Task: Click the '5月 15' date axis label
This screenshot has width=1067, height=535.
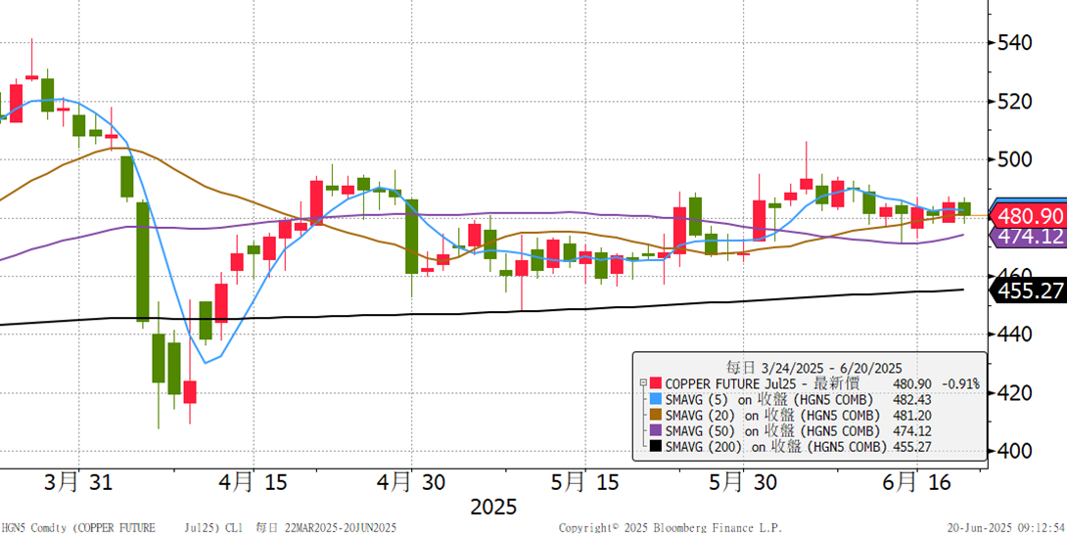Action: 585,482
